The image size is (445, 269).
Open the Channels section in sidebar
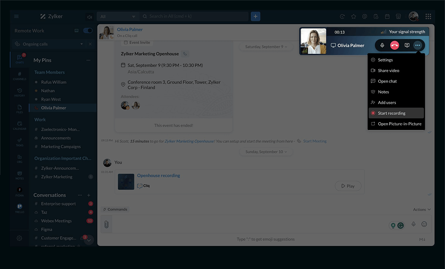19,76
